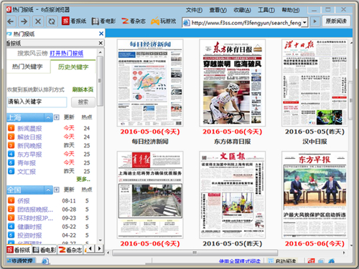Open the 收藏(A) menu
Viewport: 359px width, 269px height.
coord(242,10)
